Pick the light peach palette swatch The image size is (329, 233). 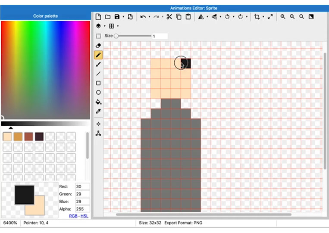(x=7, y=137)
